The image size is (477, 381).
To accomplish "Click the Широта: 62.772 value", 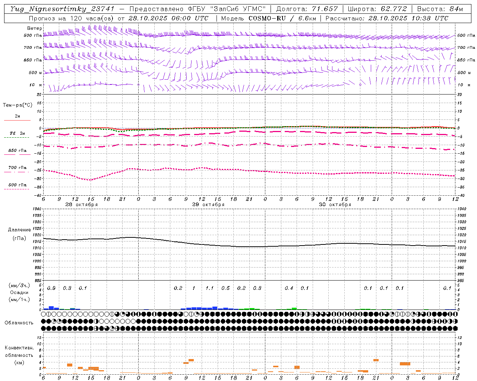I will [377, 9].
